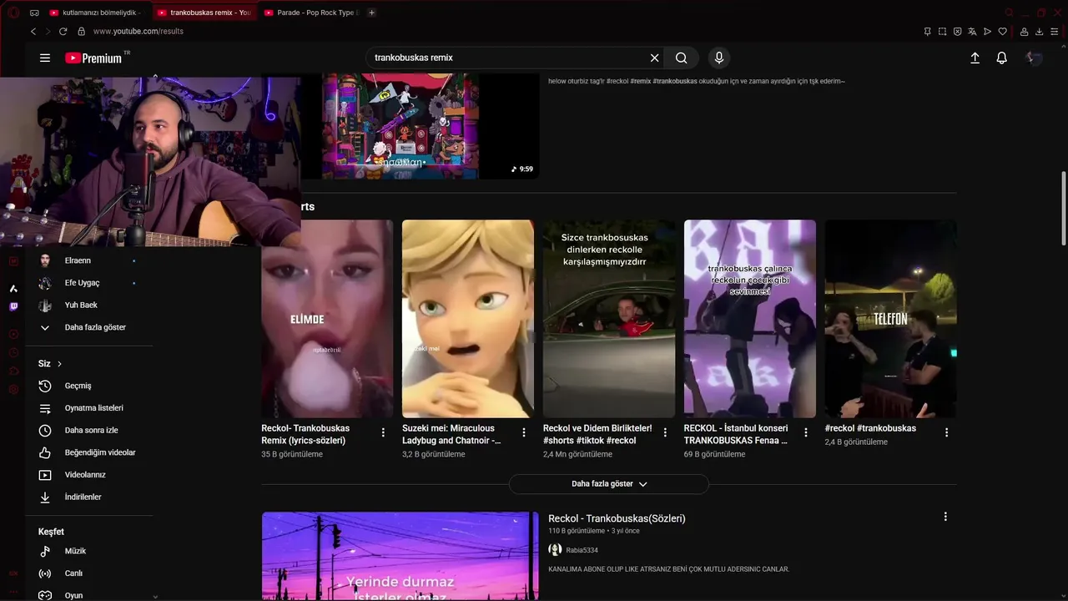1068x601 pixels.
Task: Open a new browser tab
Action: 371,13
